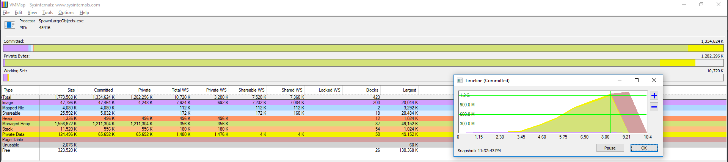Screen dimensions: 728x162
Task: Click Total committed value 1,334,624 K
Action: (x=104, y=97)
